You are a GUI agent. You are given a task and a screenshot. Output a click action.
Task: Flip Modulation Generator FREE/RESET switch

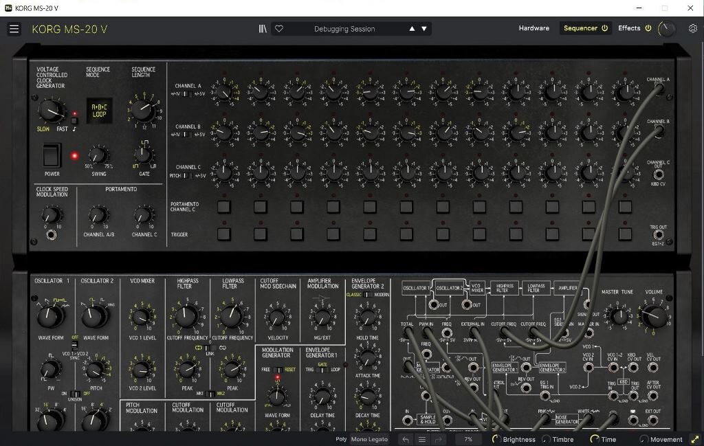pos(278,370)
